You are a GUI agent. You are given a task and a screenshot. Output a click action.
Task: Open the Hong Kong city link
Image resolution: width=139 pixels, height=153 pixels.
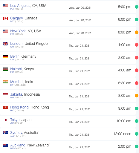tap(19, 107)
